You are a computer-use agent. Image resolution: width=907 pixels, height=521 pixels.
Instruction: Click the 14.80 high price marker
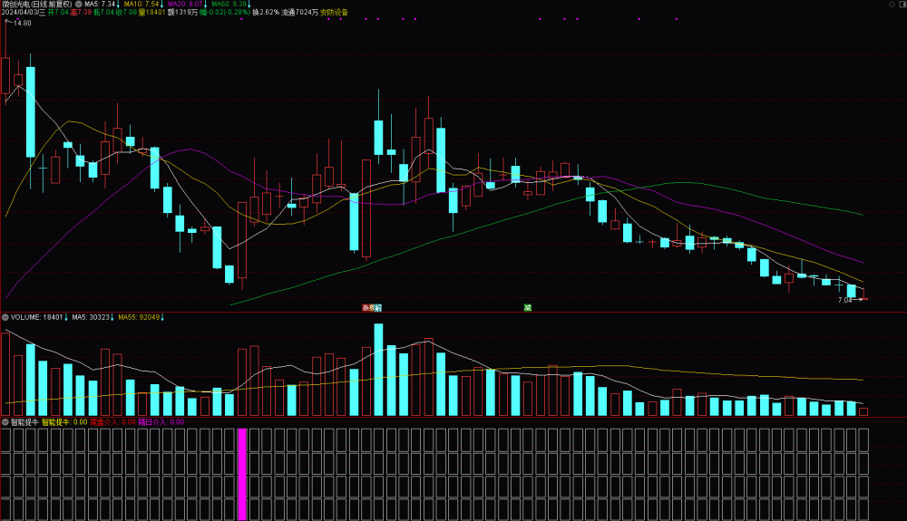coord(22,23)
